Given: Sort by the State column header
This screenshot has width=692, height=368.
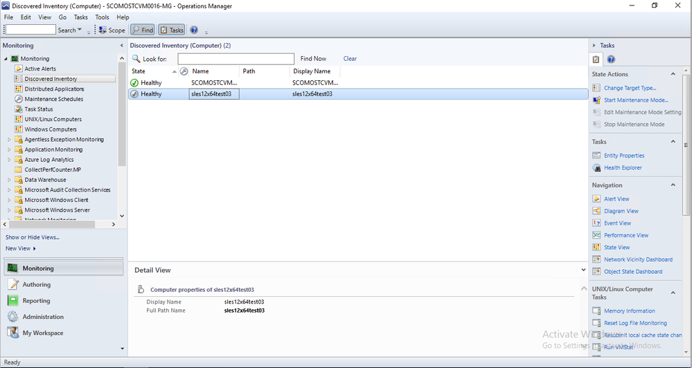Looking at the screenshot, I should click(152, 71).
